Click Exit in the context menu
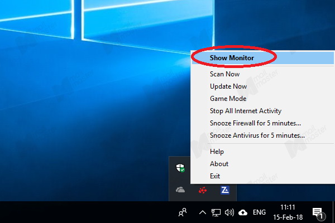 click(x=263, y=176)
